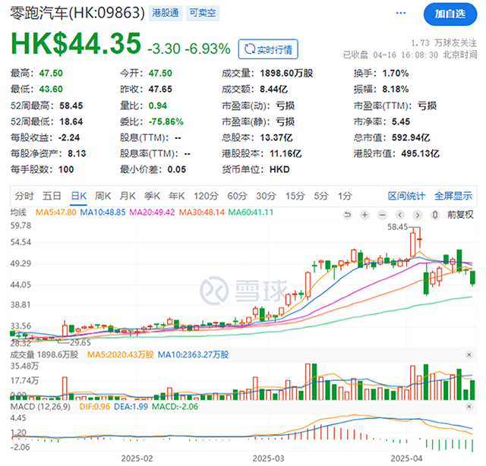Open 区间统计 range statistics
The width and height of the screenshot is (486, 466).
406,196
